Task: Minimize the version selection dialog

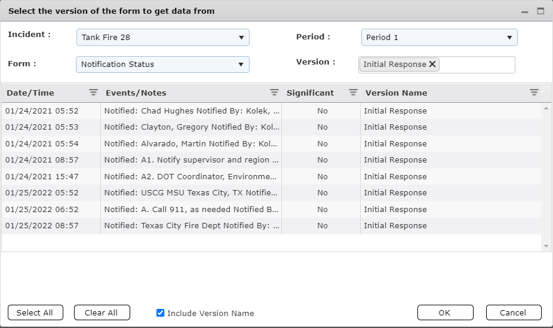Action: pos(525,11)
